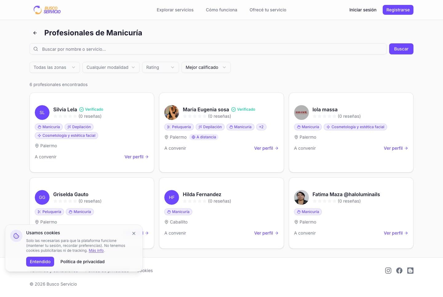Click the star rating on lola massa's card
This screenshot has height=297, width=443.
click(x=324, y=116)
